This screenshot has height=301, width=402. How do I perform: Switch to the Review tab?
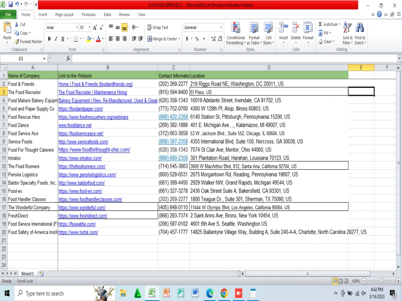124,14
